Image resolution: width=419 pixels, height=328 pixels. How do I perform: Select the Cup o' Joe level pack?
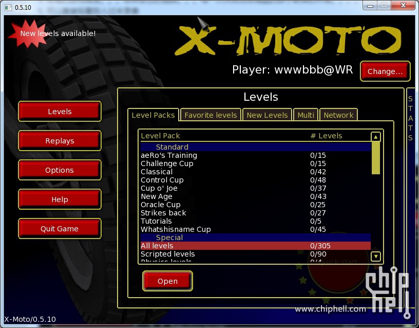click(256, 188)
